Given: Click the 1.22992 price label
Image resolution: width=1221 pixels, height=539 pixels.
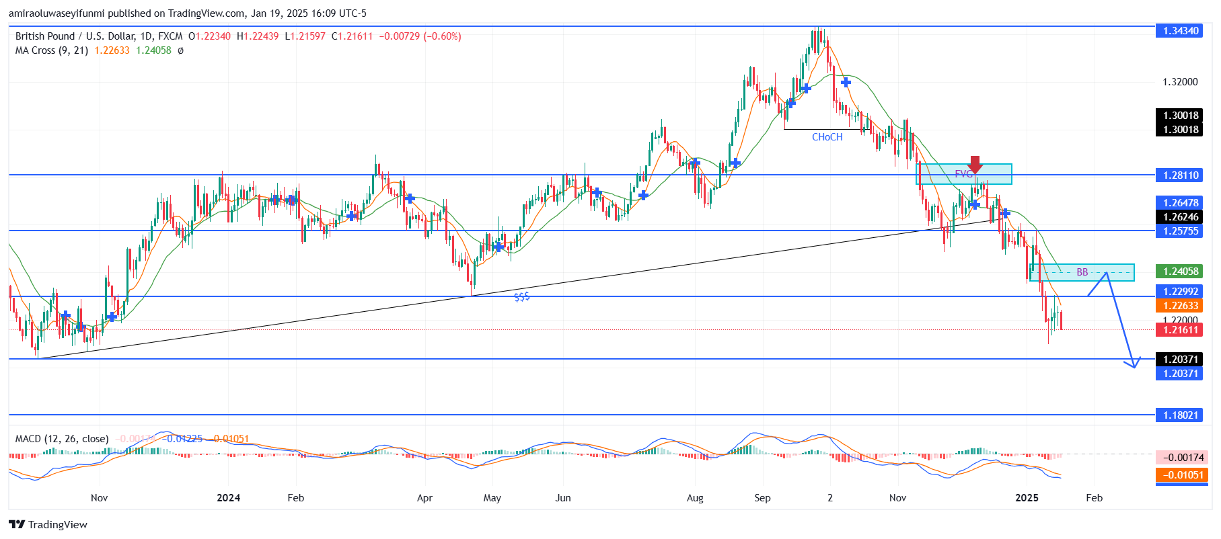Looking at the screenshot, I should point(1181,292).
